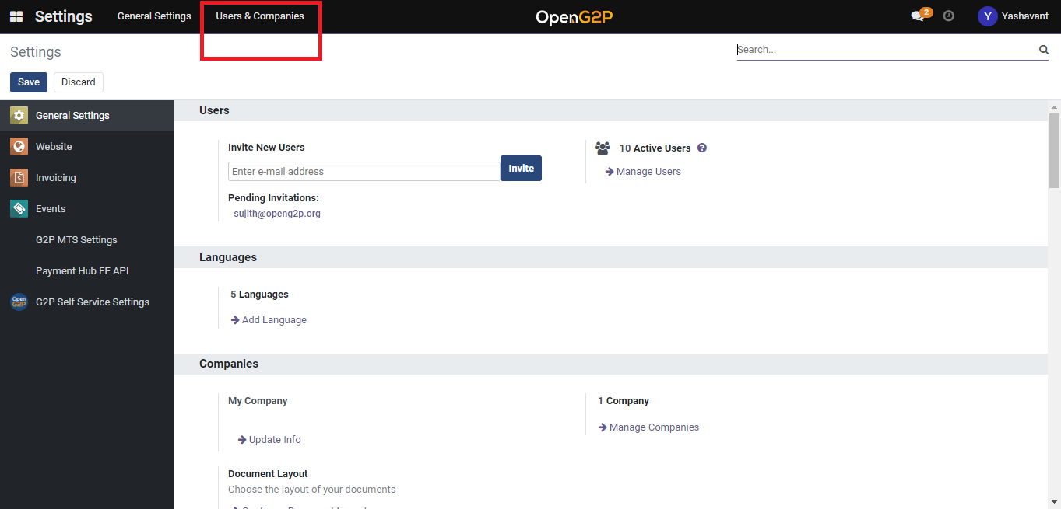Open the apps grid menu icon
Screen dimensions: 1061x509
[16, 16]
